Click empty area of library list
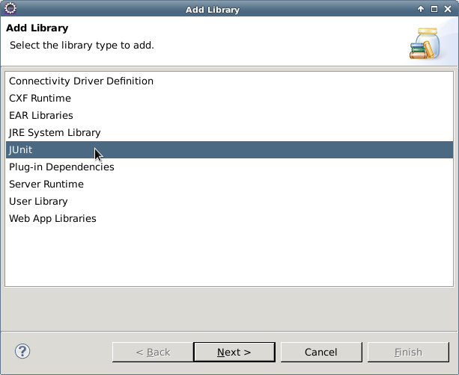The width and height of the screenshot is (459, 375). coord(229,257)
